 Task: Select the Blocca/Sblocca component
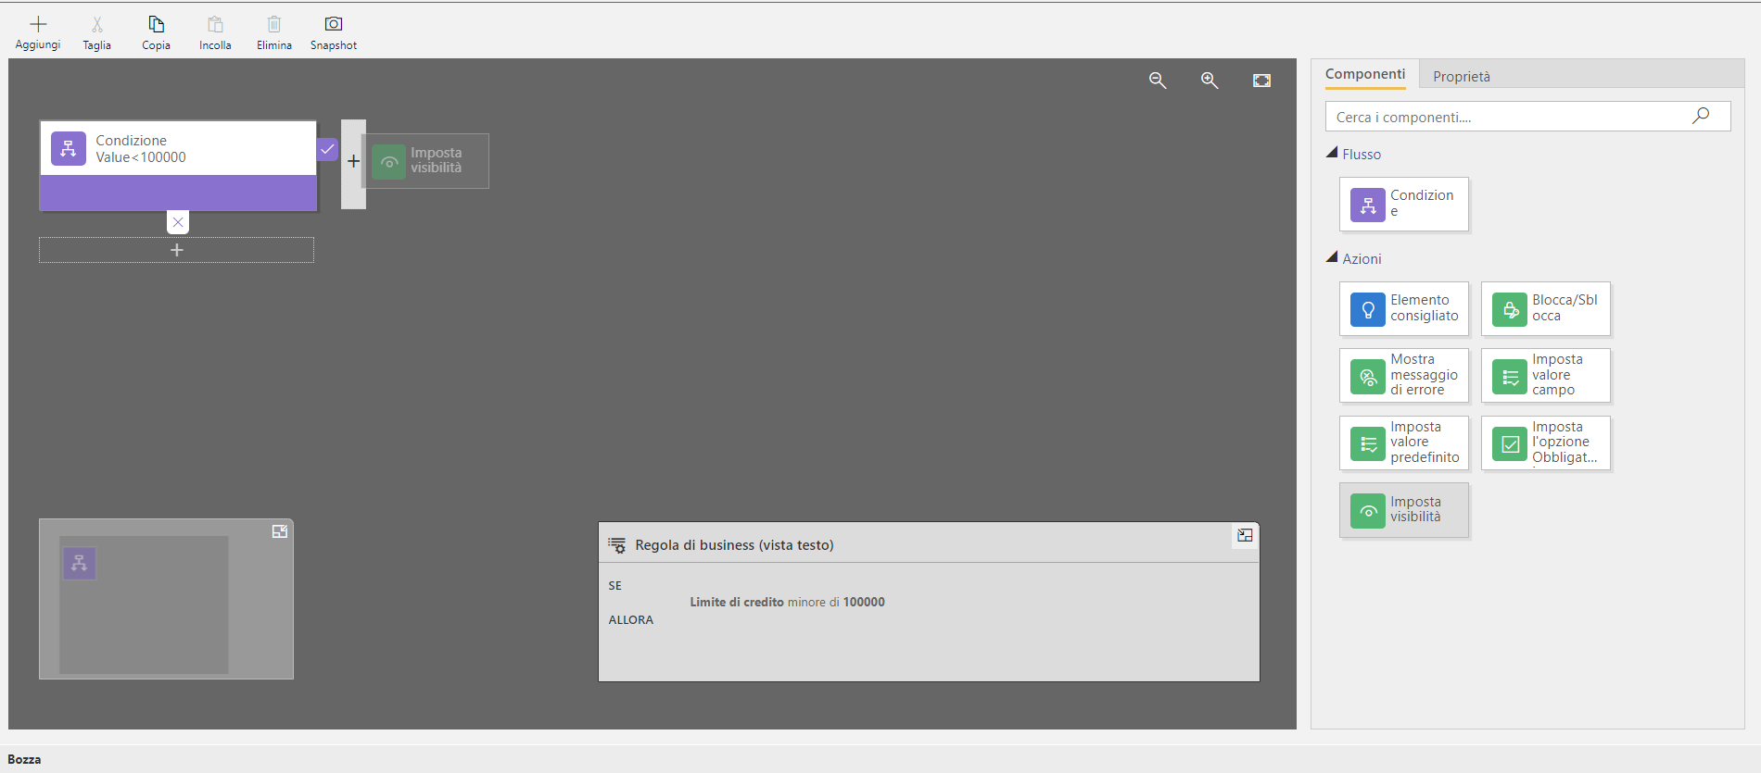1546,308
